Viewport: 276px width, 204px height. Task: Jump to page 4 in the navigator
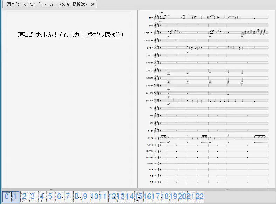(x=42, y=196)
